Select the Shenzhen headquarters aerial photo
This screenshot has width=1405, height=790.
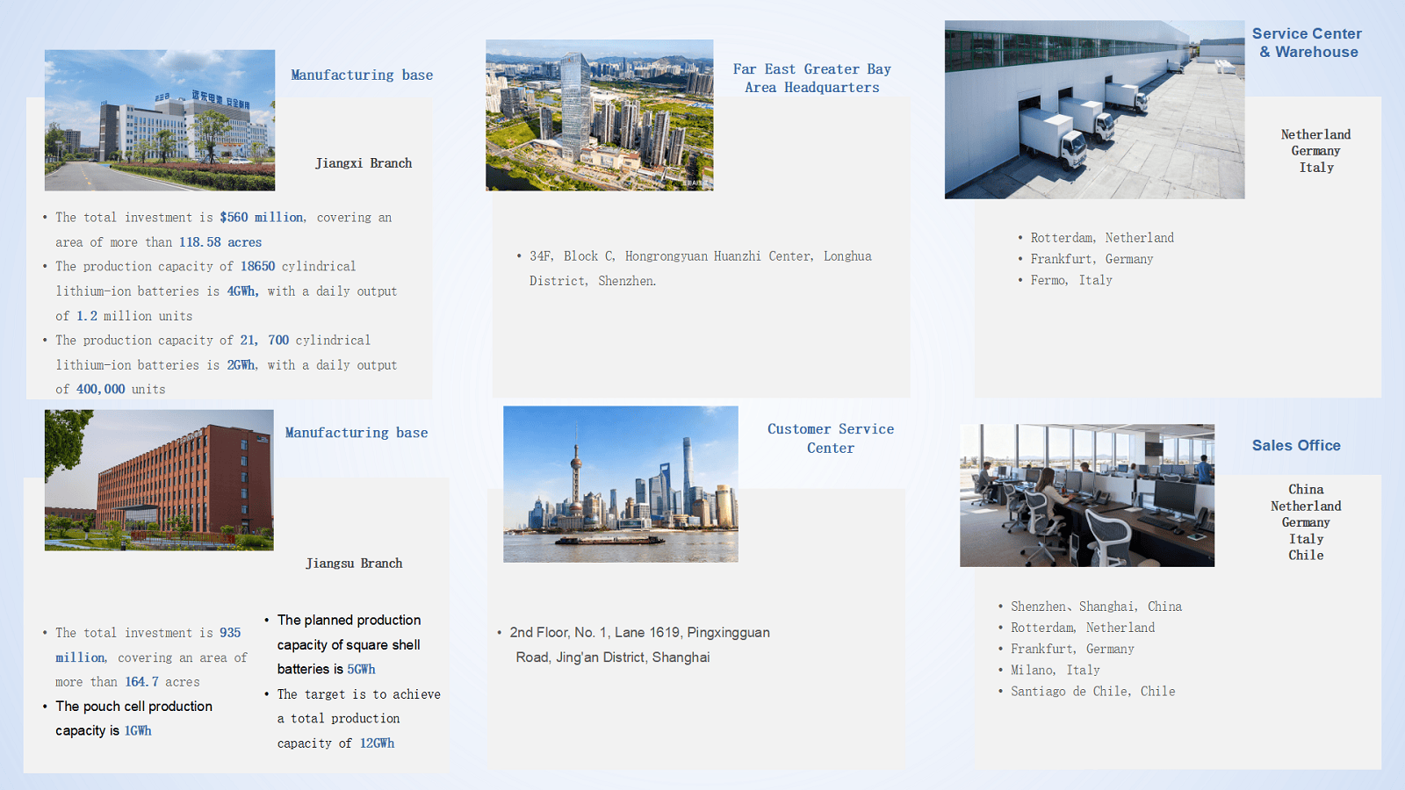click(x=599, y=115)
